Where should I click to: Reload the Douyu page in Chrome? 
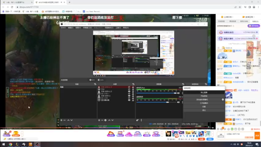12,7
